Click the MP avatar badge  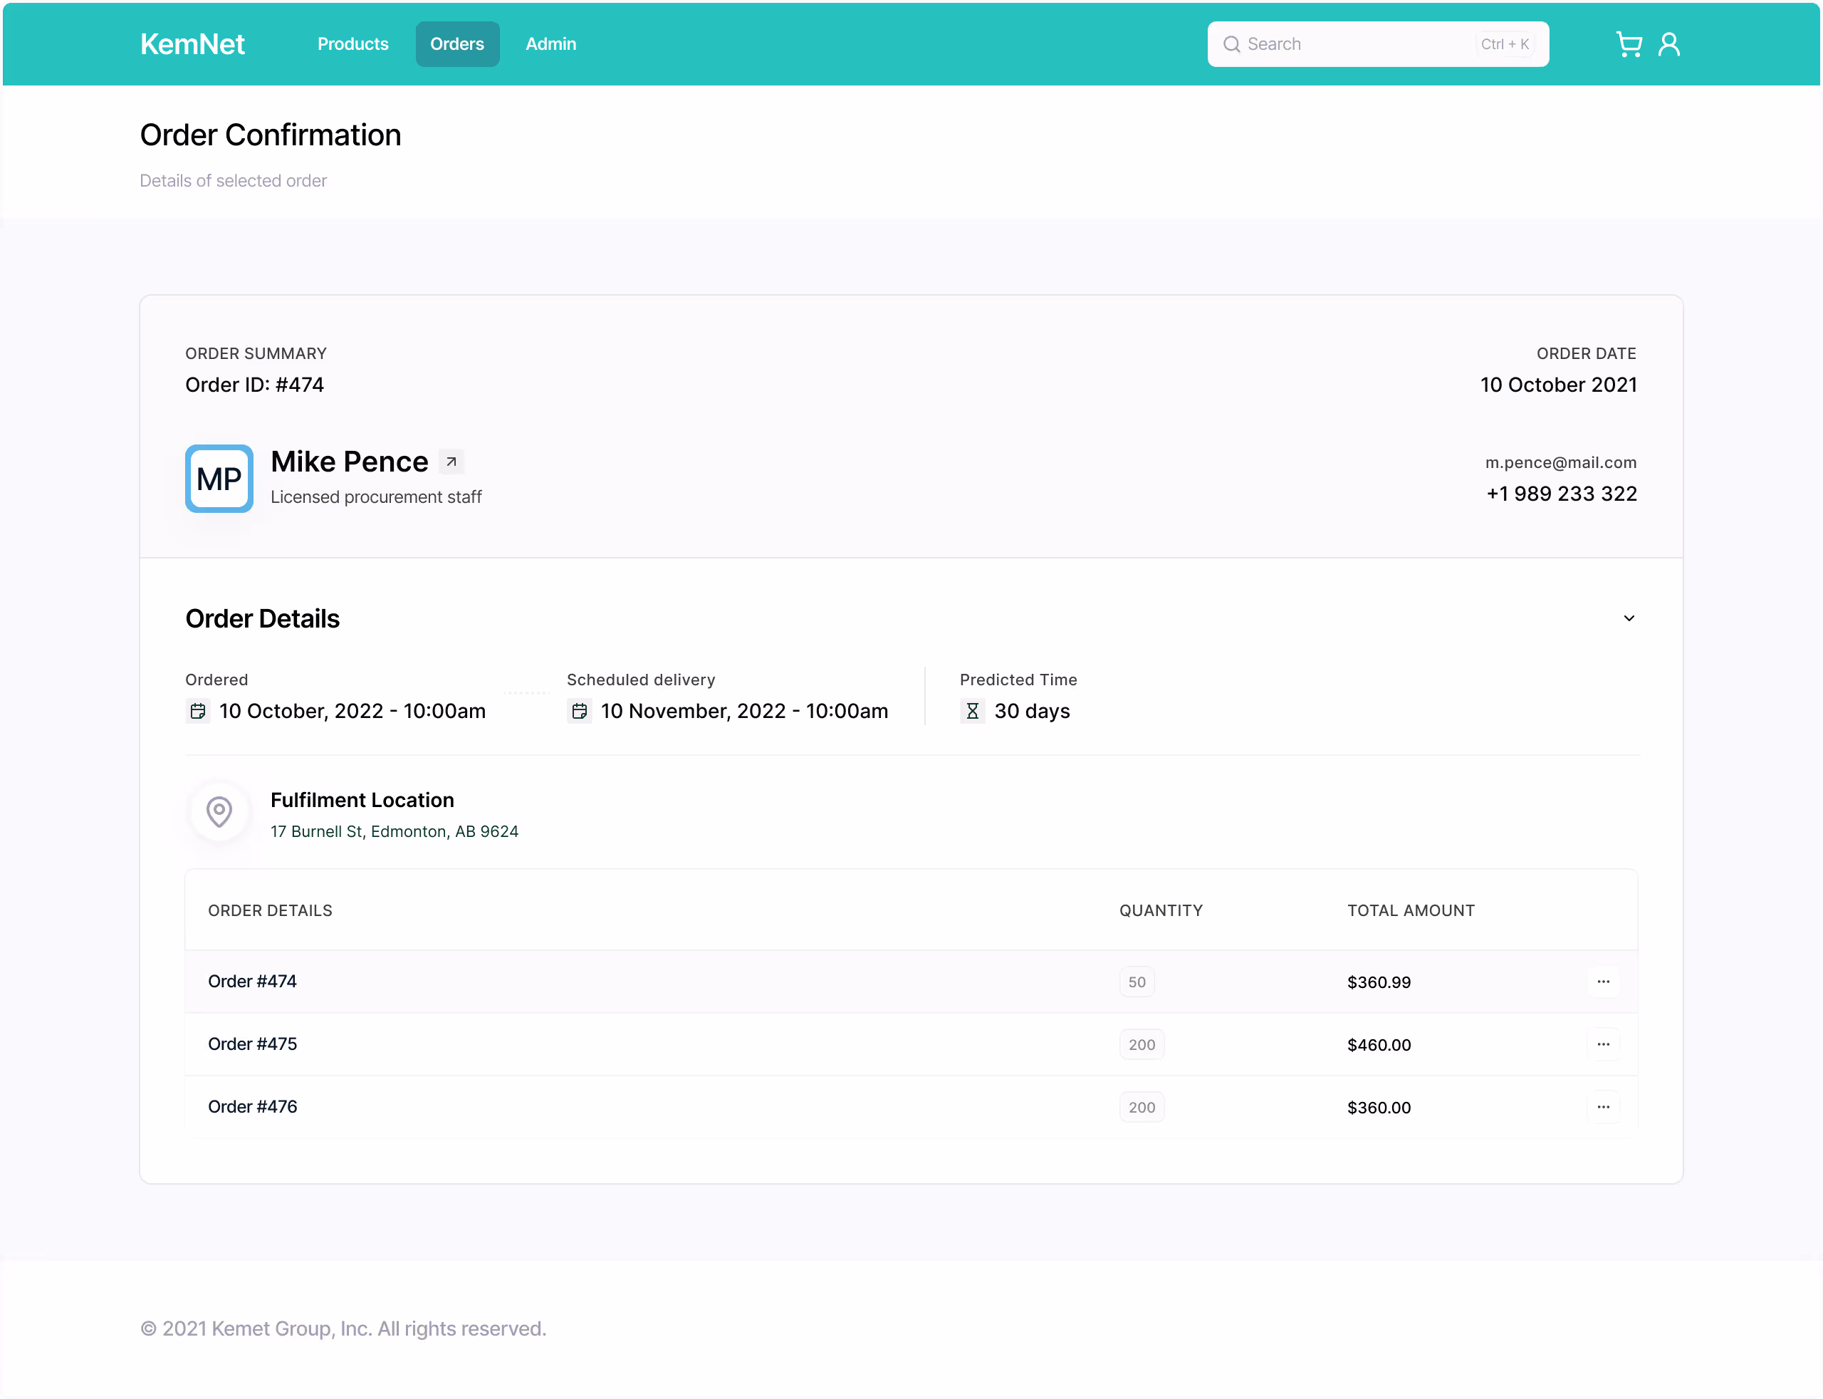coord(219,479)
